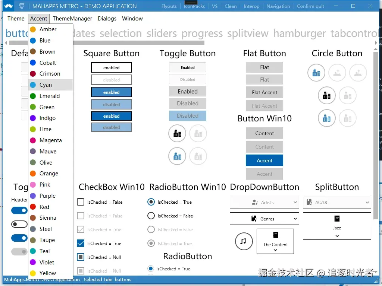Click the MahApps mustache logo icon
The width and height of the screenshot is (382, 286).
[8, 6]
